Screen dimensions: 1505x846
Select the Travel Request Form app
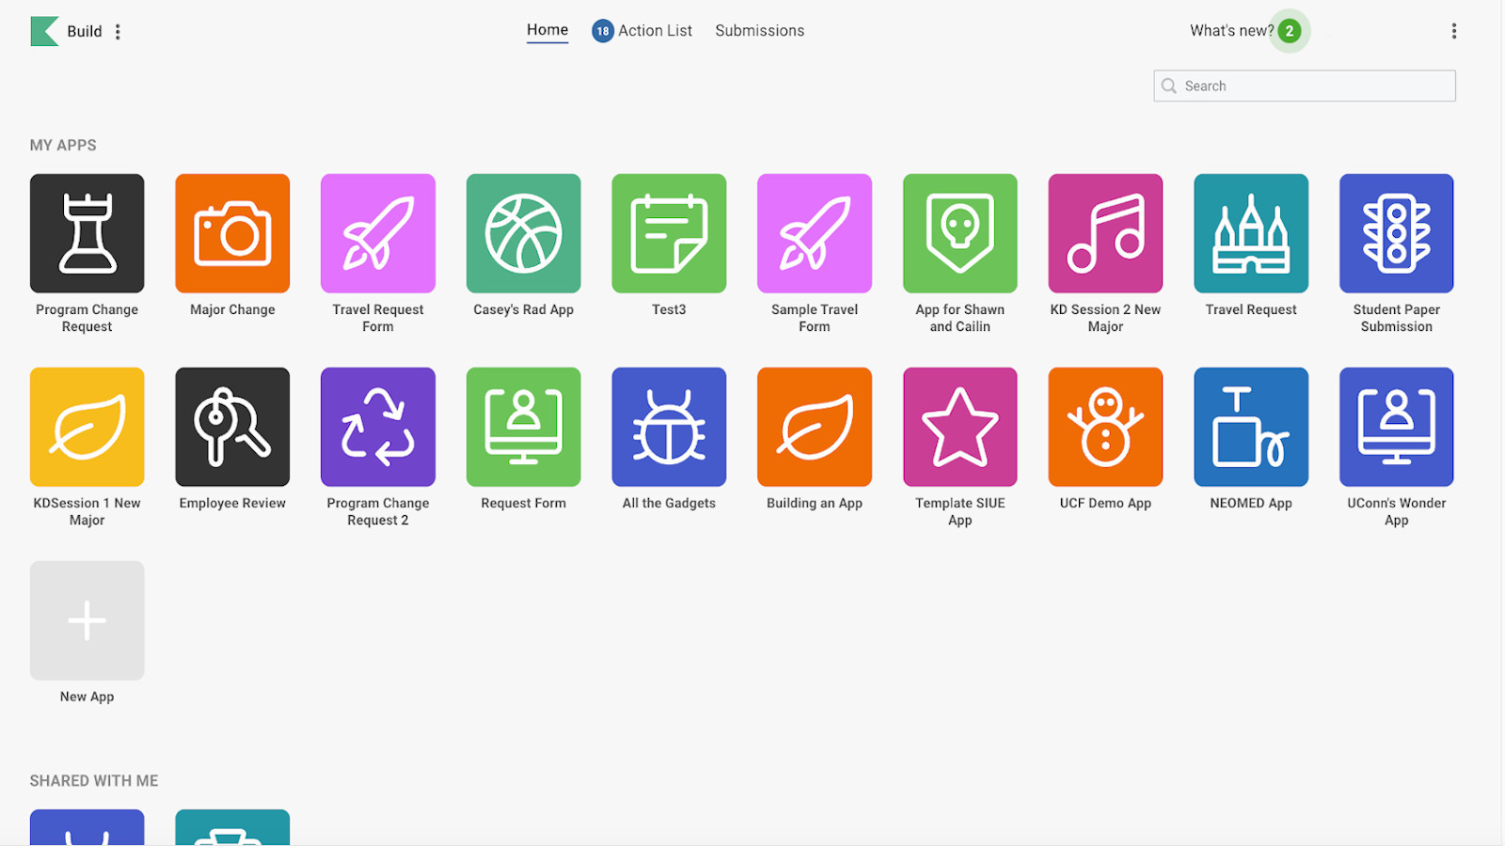point(377,232)
